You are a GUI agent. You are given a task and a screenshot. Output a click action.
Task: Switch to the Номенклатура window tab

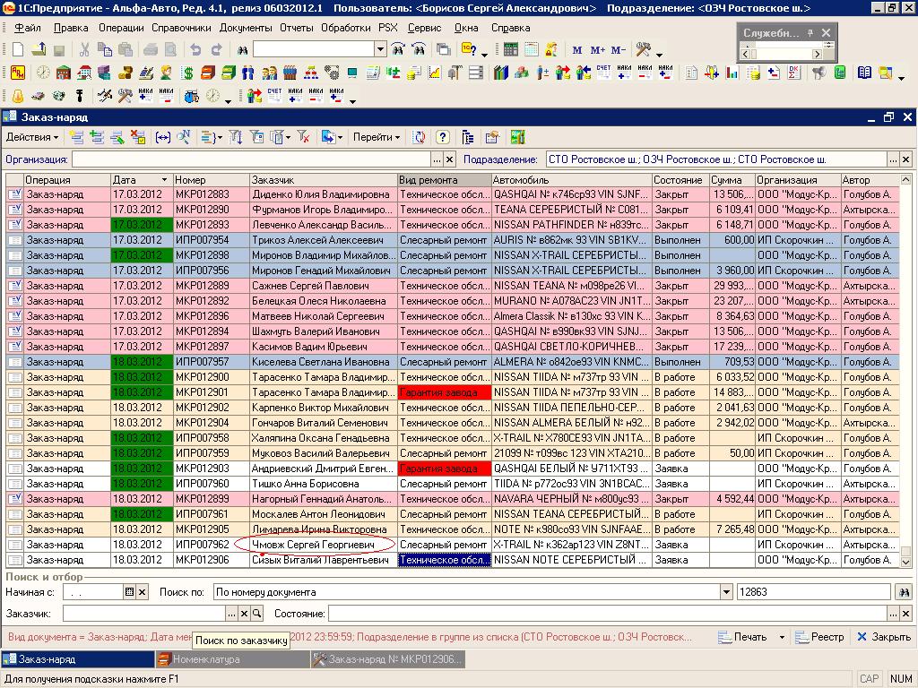tap(232, 659)
